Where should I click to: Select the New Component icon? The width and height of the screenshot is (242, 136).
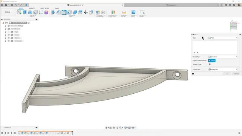pos(98,12)
